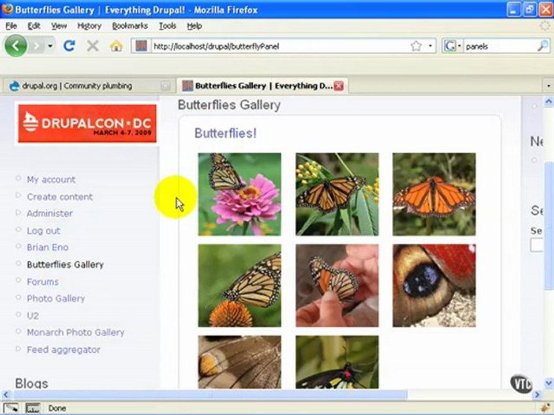Viewport: 554px width, 415px height.
Task: Open the Google search engine selector
Action: pyautogui.click(x=452, y=46)
